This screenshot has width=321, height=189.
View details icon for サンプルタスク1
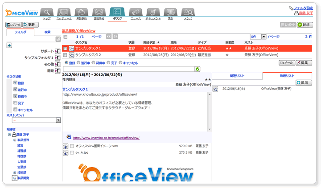[x=71, y=49]
